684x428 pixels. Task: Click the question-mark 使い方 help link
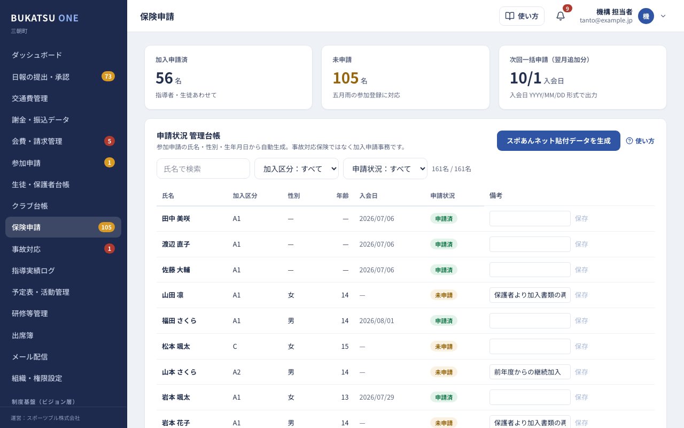point(640,141)
